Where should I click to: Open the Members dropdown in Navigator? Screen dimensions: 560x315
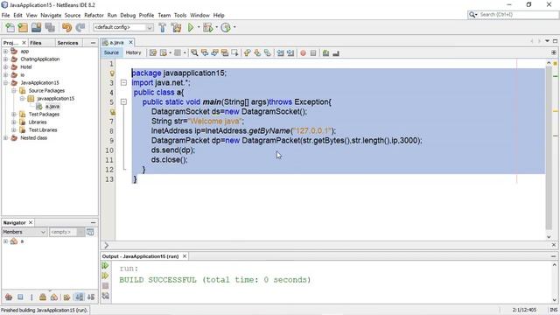click(x=24, y=232)
